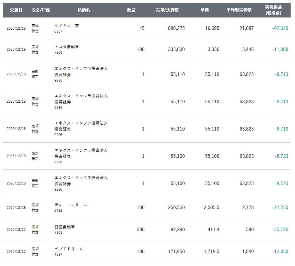Image resolution: width=295 pixels, height=266 pixels.
Task: Open the ダイキン工業 stock name
Action: point(67,26)
